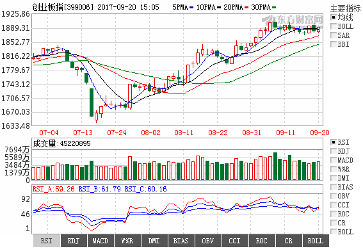Screen dimensions: 363x251
Task: Switch to the BOLL tab at bottom
Action: pos(316,241)
